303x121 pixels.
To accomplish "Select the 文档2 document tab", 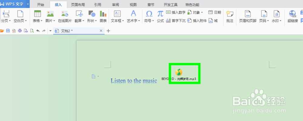I will [79, 31].
